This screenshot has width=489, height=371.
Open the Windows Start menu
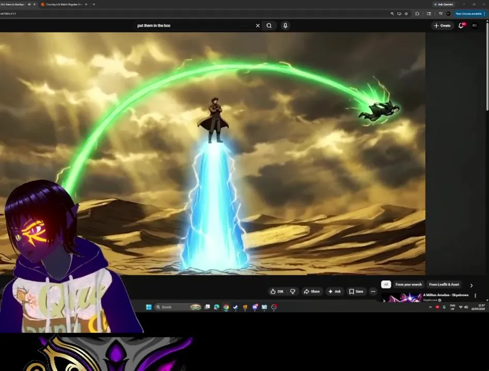click(x=149, y=307)
